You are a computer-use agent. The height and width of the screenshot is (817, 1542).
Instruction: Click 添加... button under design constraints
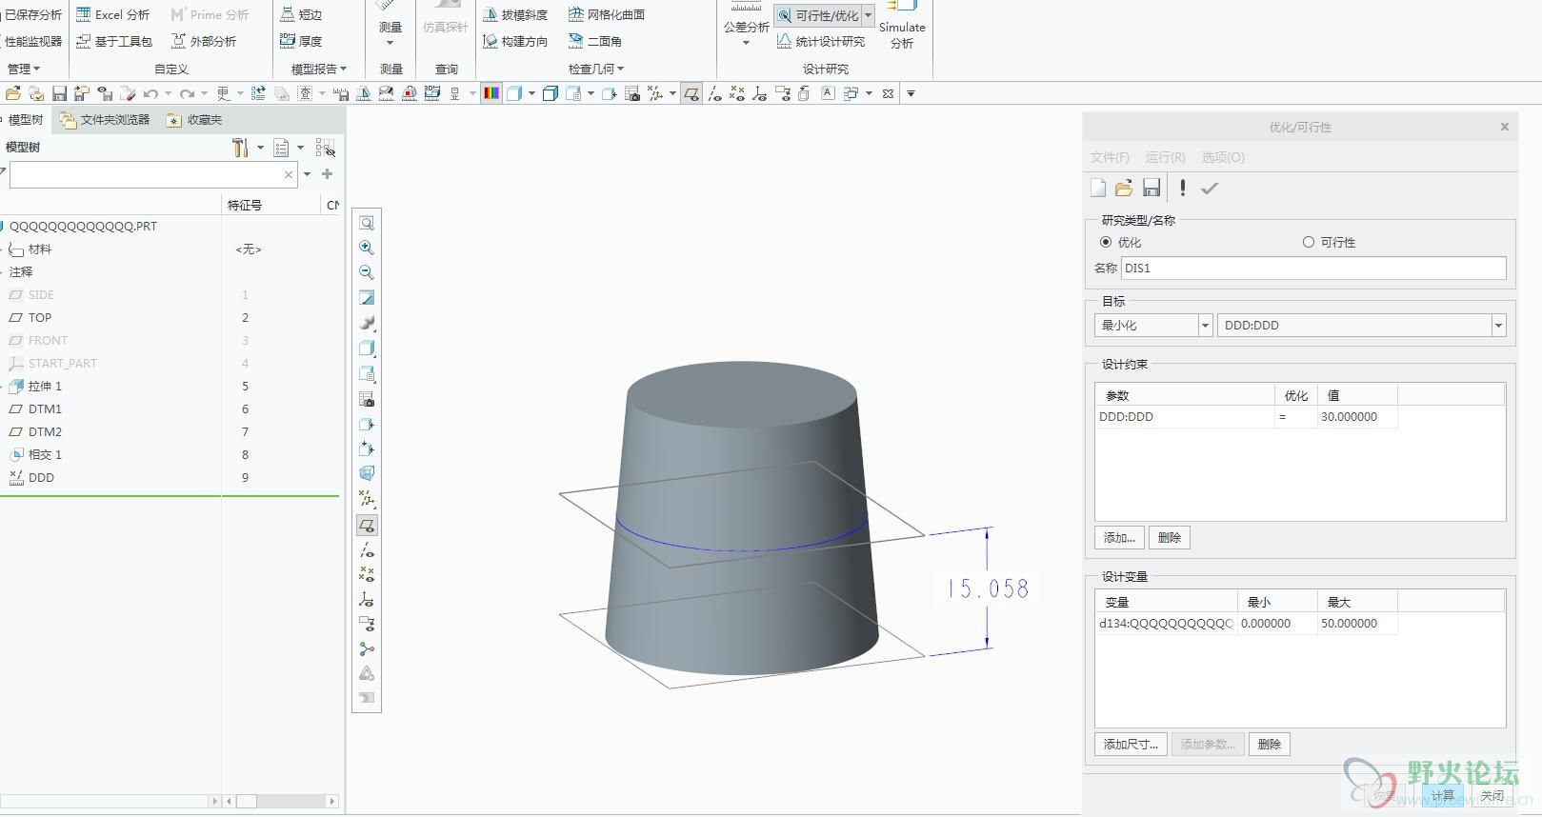click(1118, 538)
